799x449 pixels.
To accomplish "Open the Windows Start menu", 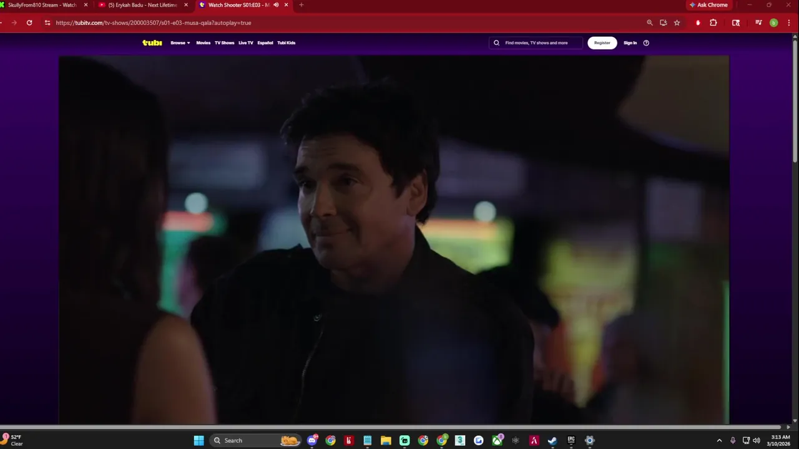I will click(199, 440).
